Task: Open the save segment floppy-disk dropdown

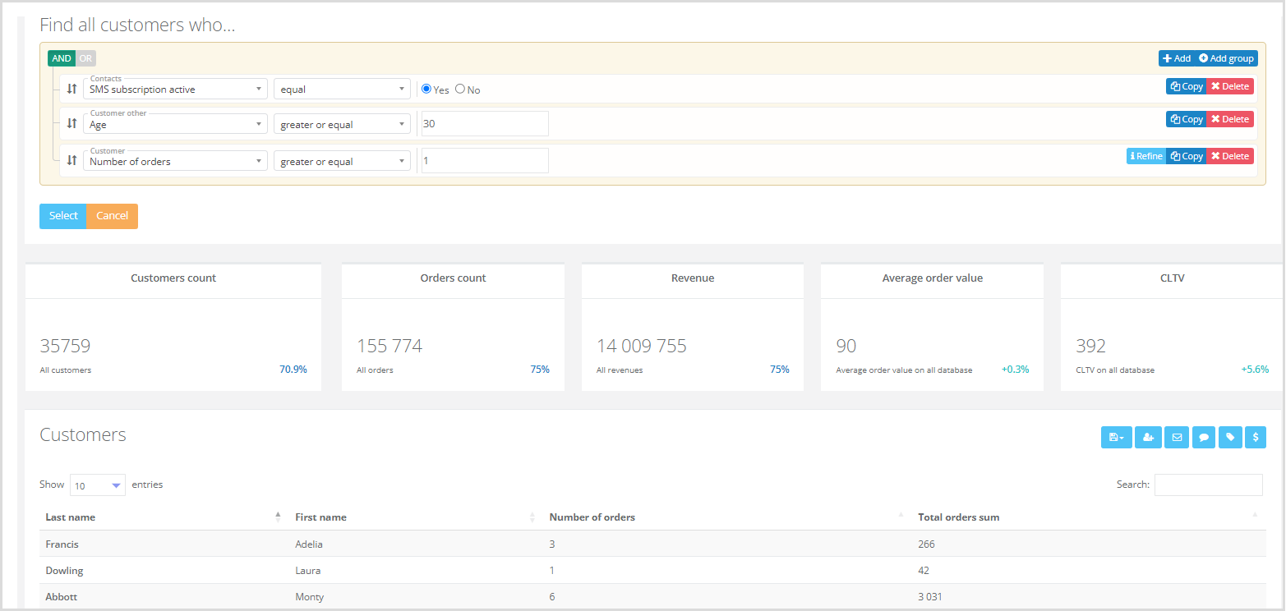Action: [x=1116, y=438]
